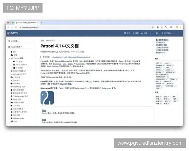Open the YAML configuration file sidebar item
The width and height of the screenshot is (189, 151).
click(x=20, y=64)
